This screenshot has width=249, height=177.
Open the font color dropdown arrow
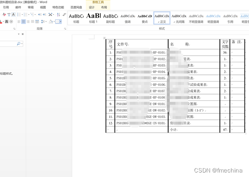pos(3,22)
